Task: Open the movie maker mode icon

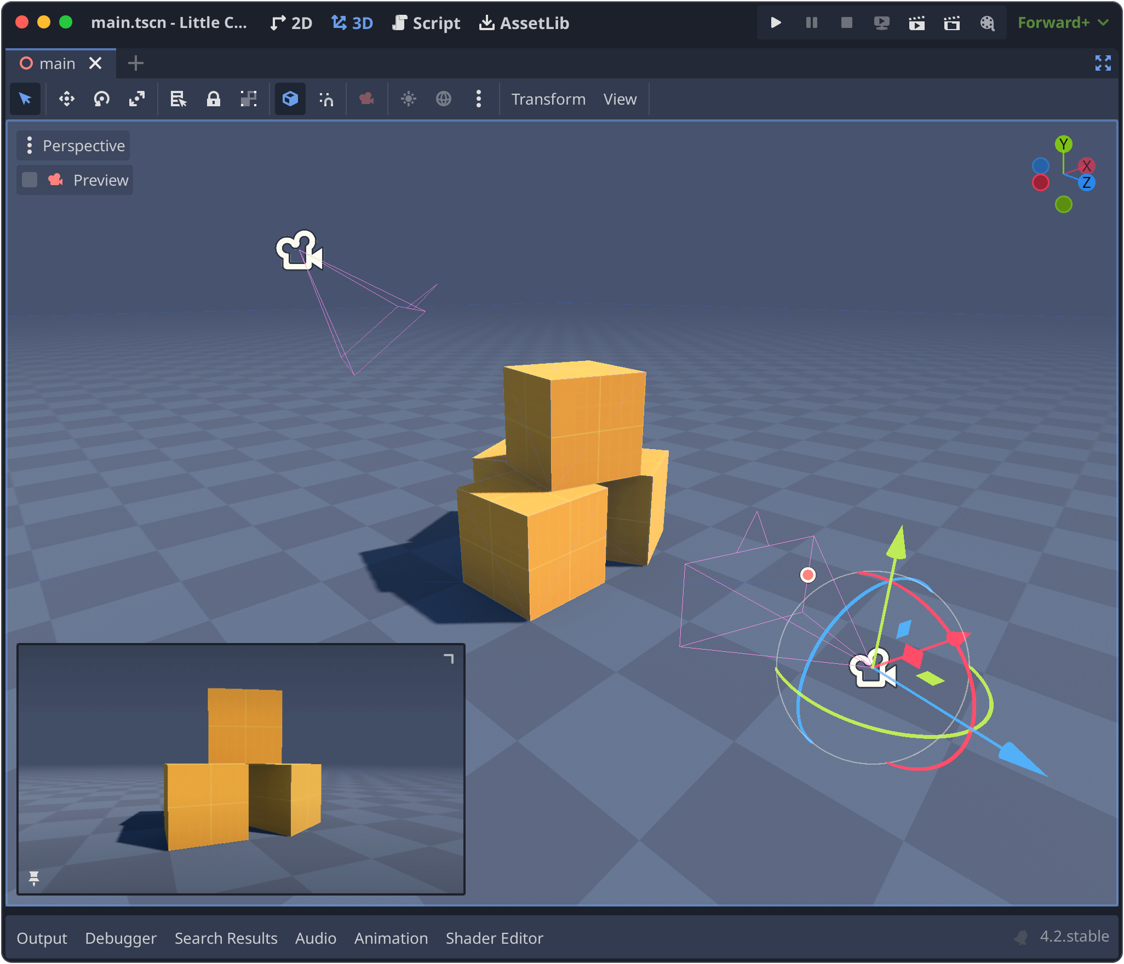Action: [987, 23]
